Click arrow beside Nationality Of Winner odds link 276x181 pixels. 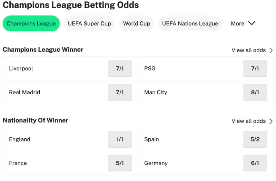click(271, 121)
